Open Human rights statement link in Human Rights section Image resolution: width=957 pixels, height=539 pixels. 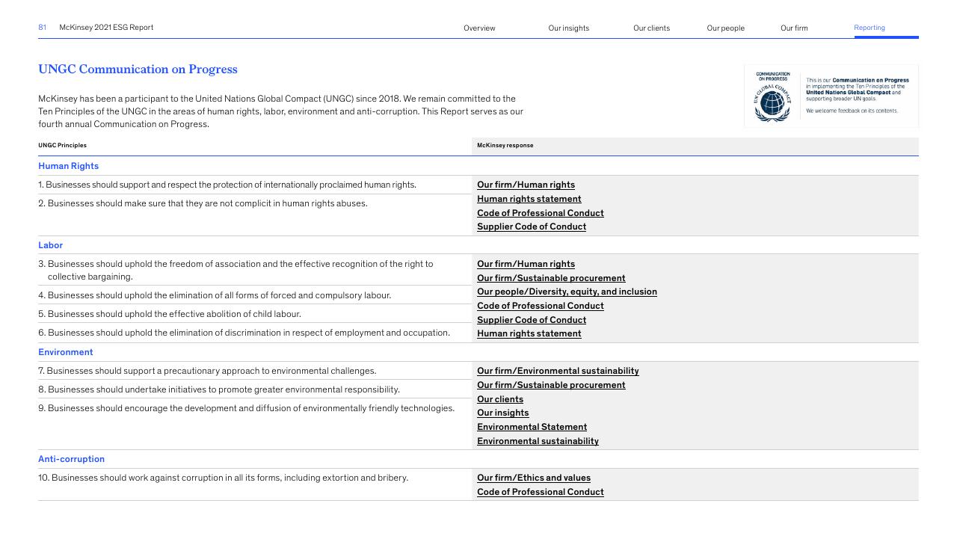[x=529, y=199]
